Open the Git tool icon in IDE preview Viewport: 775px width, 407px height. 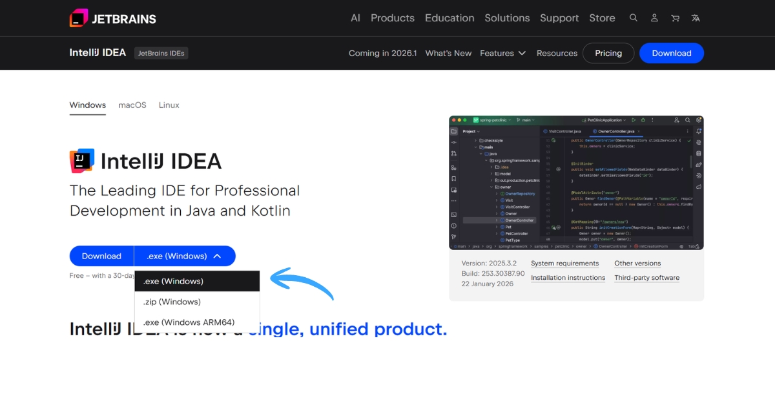(454, 236)
